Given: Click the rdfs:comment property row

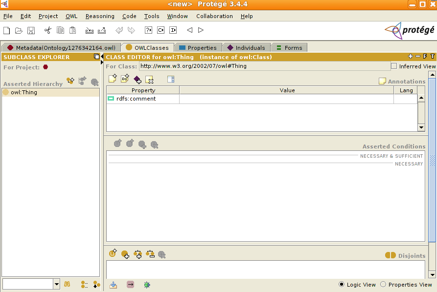Looking at the screenshot, I should click(262, 99).
